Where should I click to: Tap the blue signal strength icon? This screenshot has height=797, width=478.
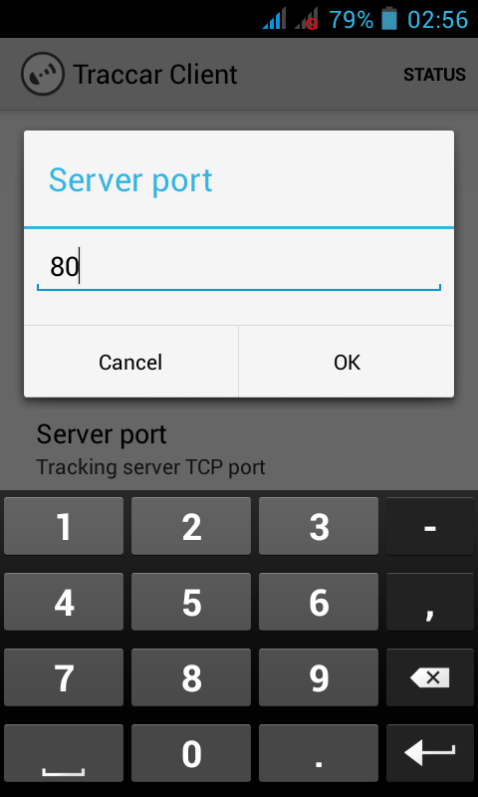click(x=273, y=20)
